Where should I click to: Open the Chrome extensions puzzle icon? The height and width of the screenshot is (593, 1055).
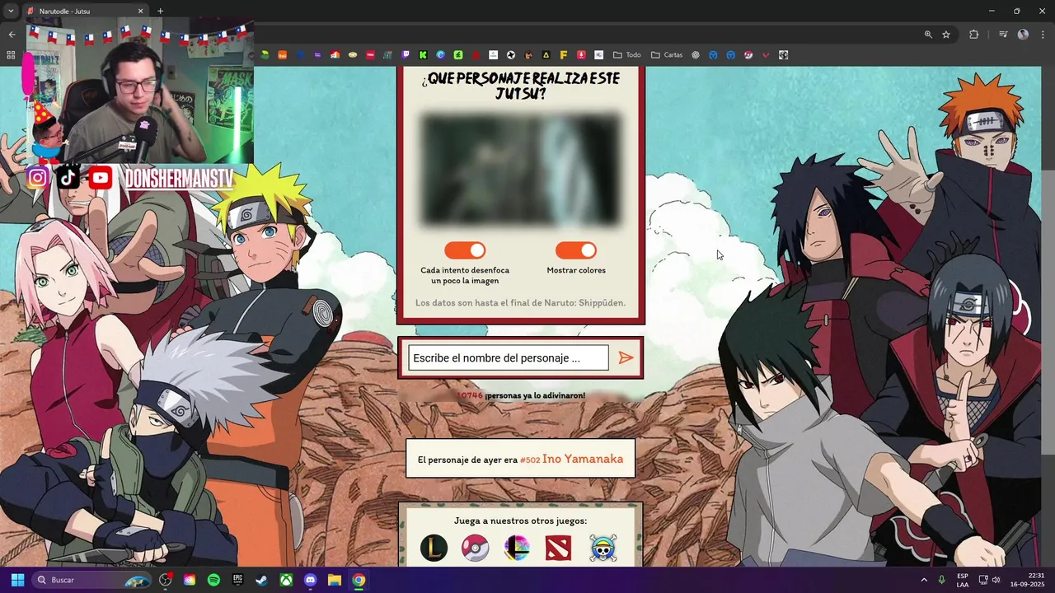pos(974,35)
